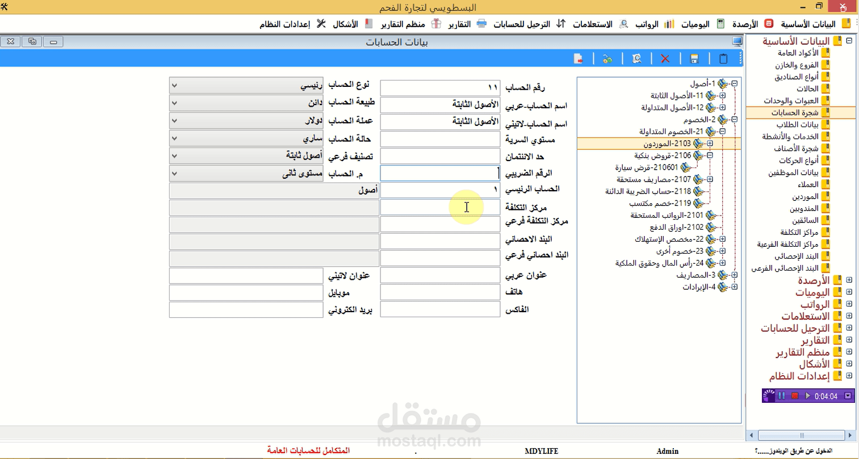859x459 pixels.
Task: Open شجرة الحسابات in the sidebar
Action: pos(795,112)
